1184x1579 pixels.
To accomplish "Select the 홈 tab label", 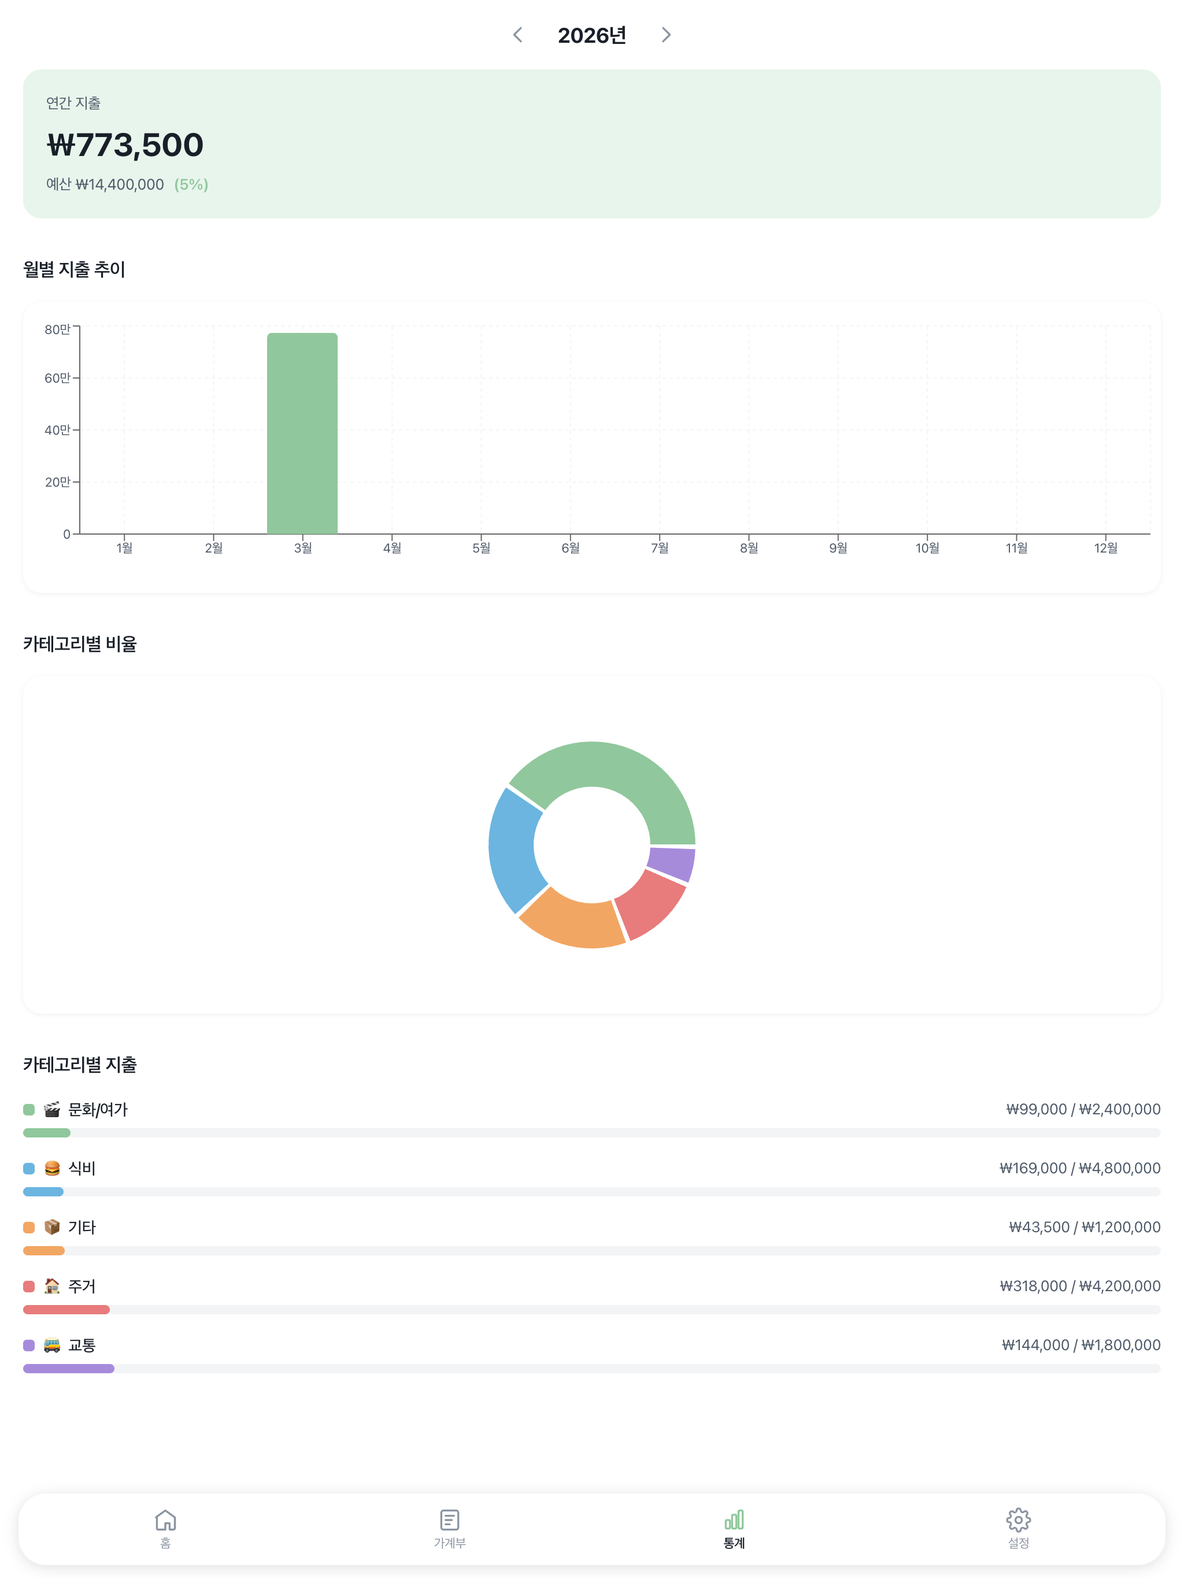I will [166, 1543].
